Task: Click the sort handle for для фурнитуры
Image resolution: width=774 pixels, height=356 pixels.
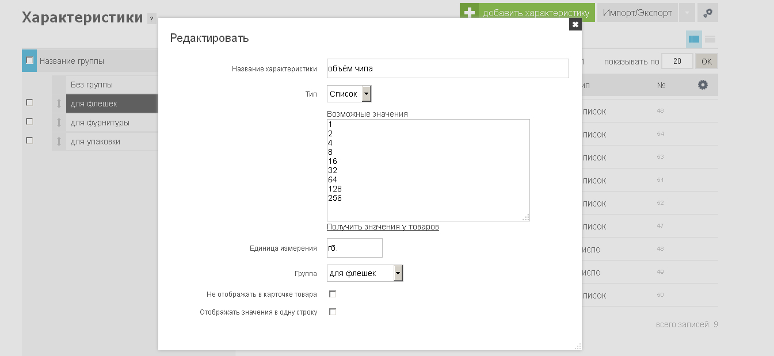Action: 59,123
